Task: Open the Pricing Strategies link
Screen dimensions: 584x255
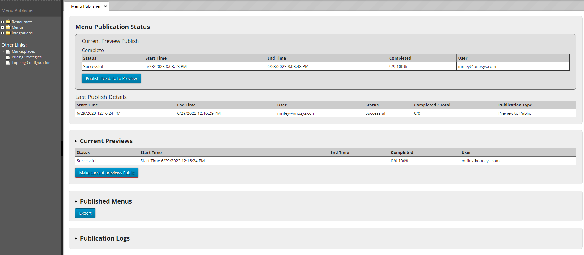Action: 27,57
